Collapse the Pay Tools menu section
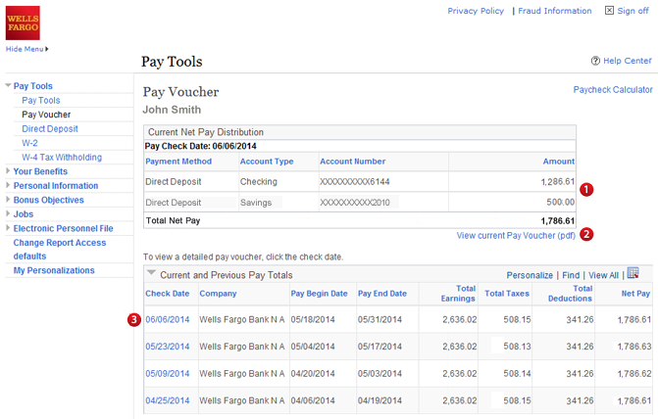 coord(8,85)
